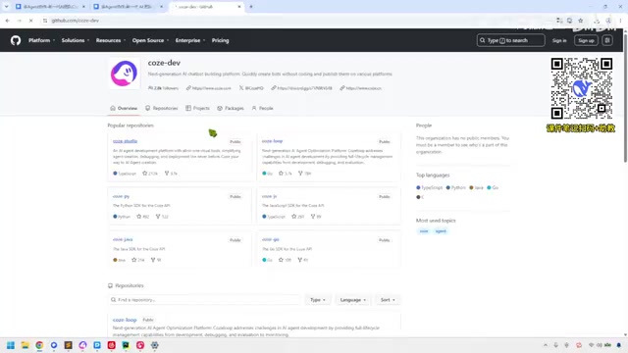Click the star count on coze-py
The height and width of the screenshot is (353, 628).
pos(143,217)
